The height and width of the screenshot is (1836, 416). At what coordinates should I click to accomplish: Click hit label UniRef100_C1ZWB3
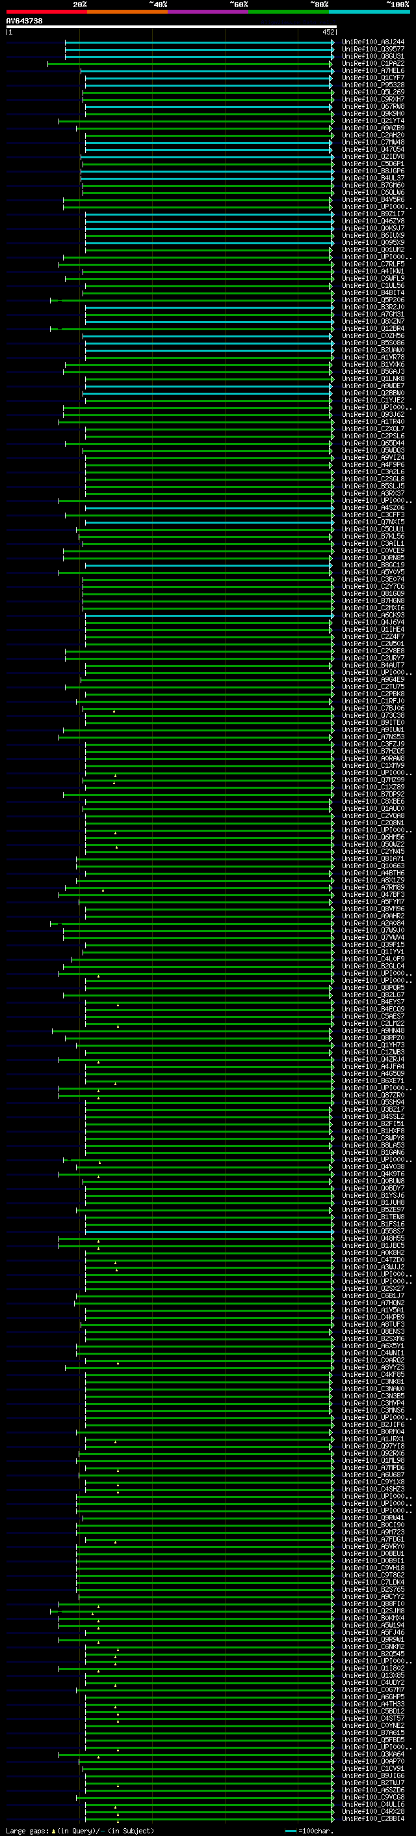[373, 1052]
